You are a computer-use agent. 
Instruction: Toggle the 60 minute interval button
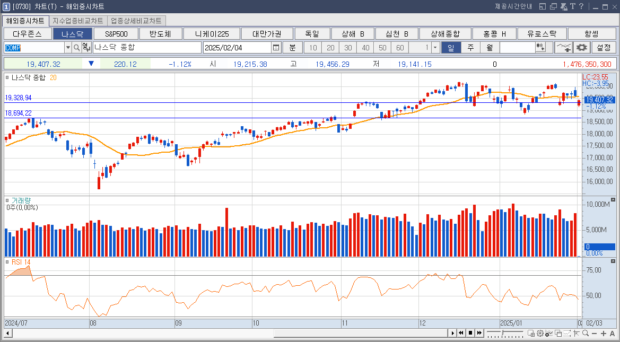click(400, 48)
